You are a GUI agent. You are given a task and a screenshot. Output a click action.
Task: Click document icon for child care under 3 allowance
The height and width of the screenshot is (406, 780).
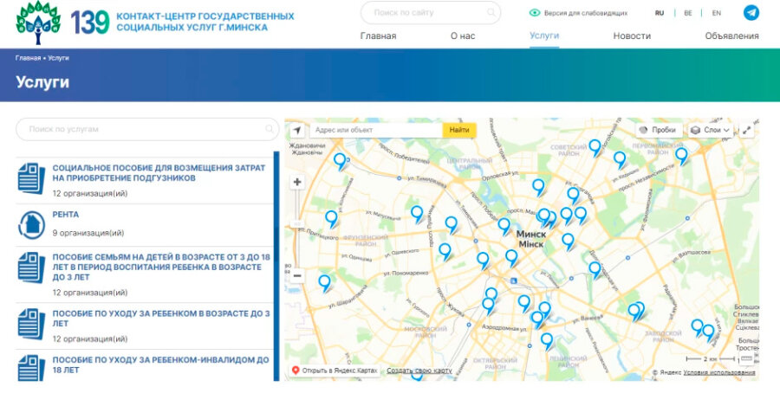[31, 324]
